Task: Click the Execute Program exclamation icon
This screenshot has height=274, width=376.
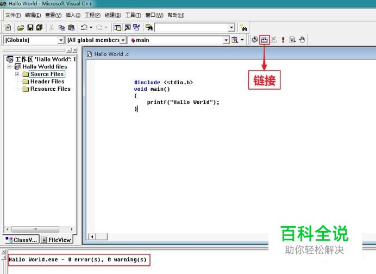Action: pyautogui.click(x=283, y=40)
